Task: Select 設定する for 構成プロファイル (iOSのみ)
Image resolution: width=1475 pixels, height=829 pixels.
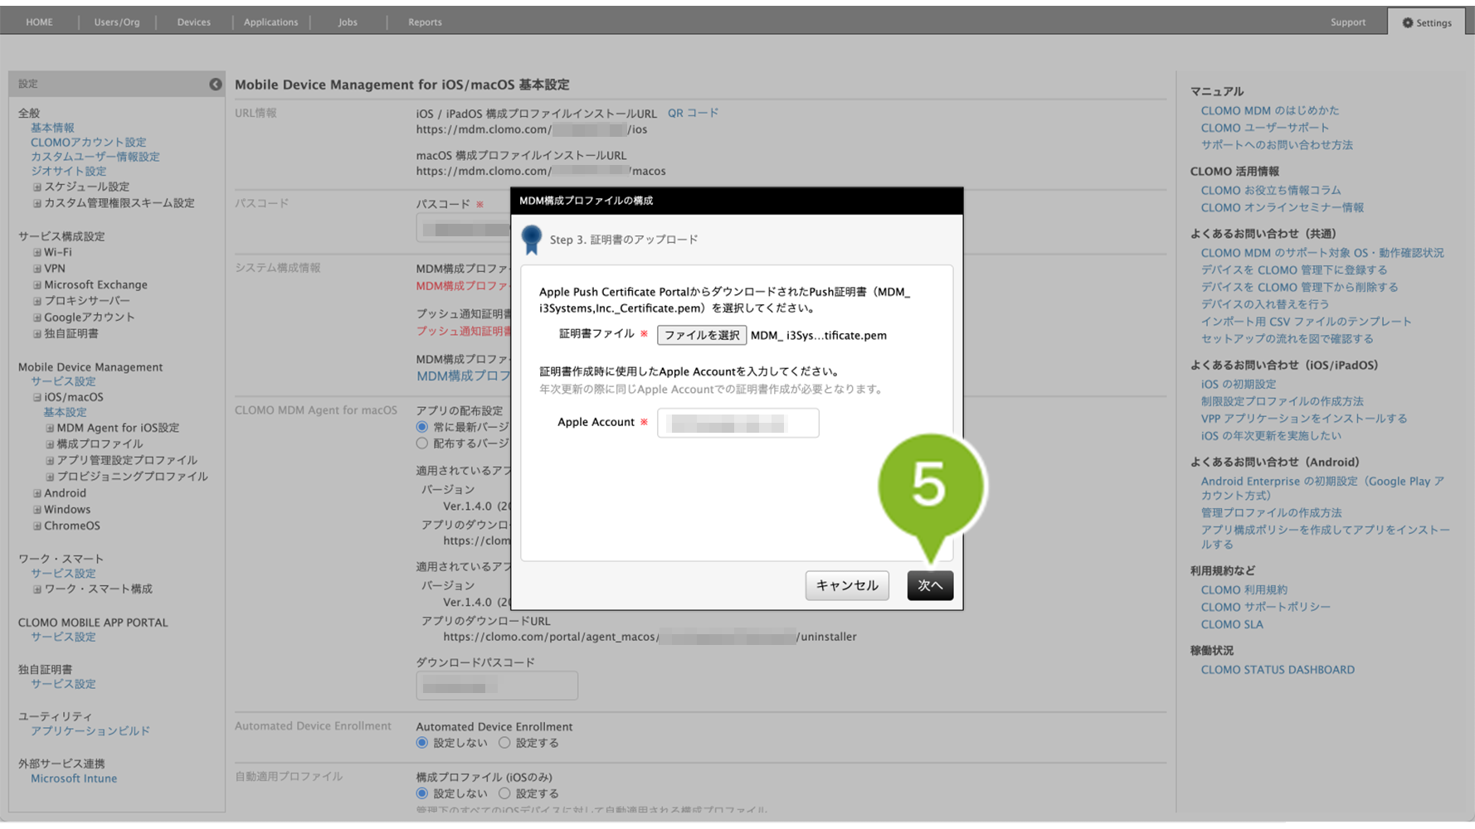Action: coord(504,793)
